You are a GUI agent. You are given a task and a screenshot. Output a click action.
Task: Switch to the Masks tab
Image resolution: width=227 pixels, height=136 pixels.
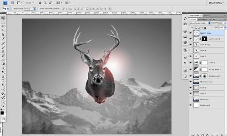point(207,15)
